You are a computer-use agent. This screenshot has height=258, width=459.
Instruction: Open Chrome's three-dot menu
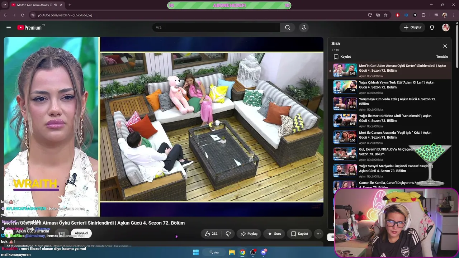coord(454,15)
